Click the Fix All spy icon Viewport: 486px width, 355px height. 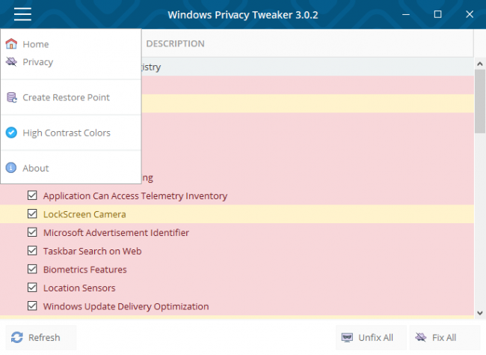click(421, 337)
